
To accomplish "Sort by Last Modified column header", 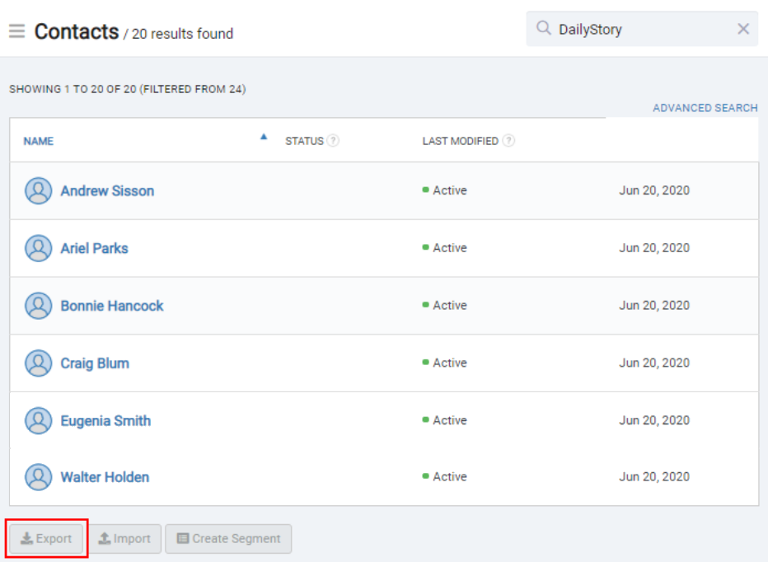I will pyautogui.click(x=460, y=141).
